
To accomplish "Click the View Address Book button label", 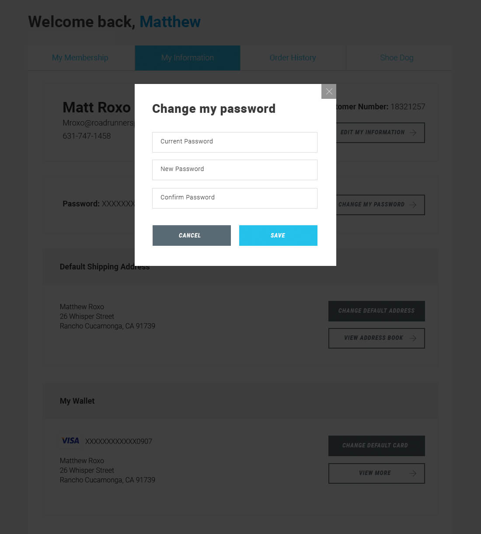I will click(x=373, y=338).
